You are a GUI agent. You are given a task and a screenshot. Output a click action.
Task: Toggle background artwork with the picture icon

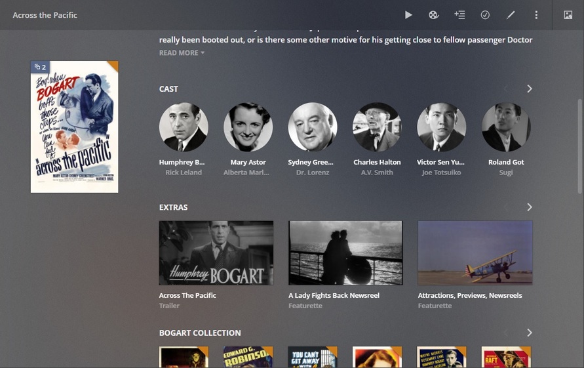pos(568,15)
